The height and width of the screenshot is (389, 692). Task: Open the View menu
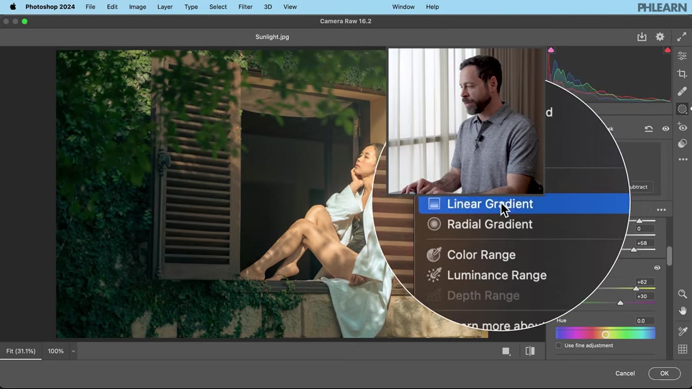tap(290, 7)
